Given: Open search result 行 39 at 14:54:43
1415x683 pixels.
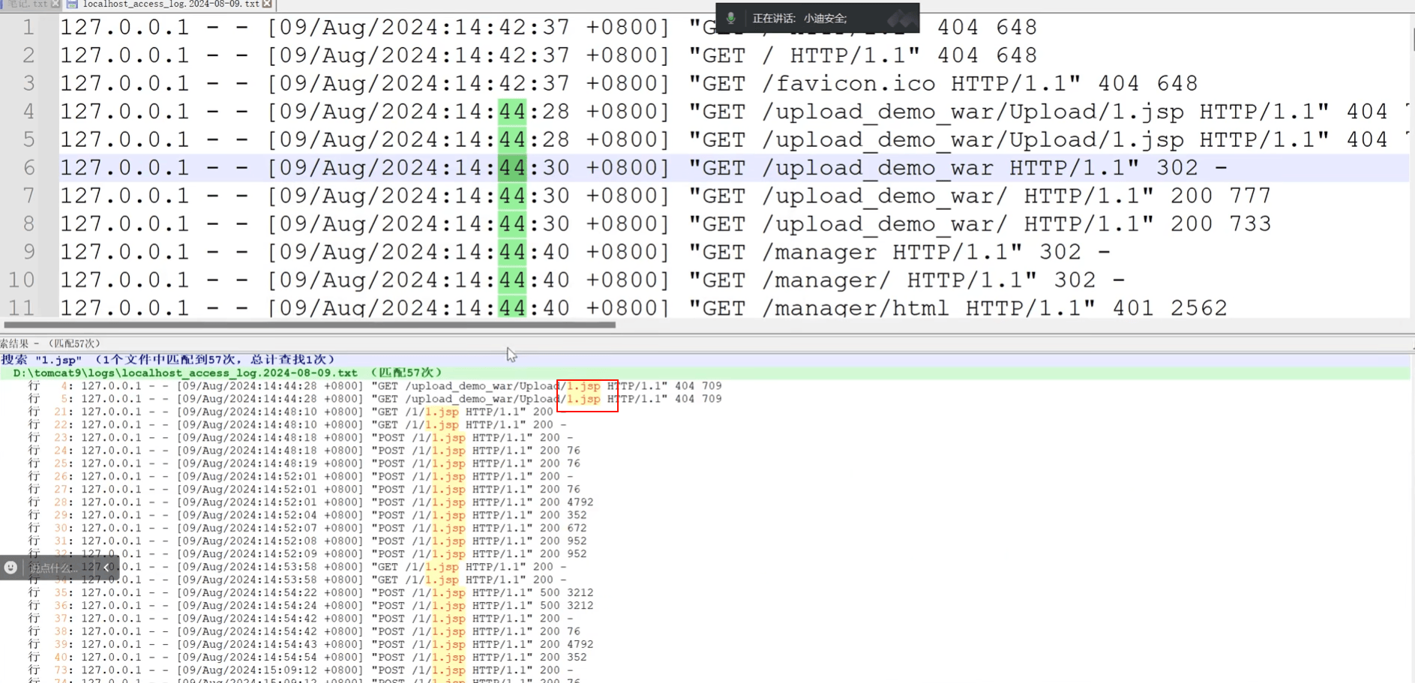Looking at the screenshot, I should click(310, 644).
